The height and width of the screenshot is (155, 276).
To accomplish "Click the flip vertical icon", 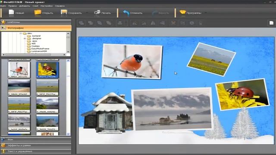I will (162, 23).
